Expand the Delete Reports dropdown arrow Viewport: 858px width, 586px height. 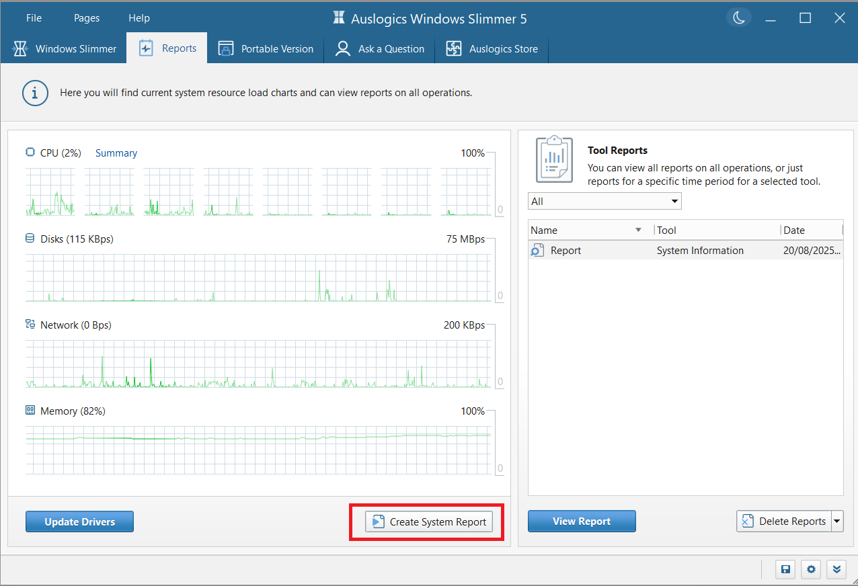(837, 521)
